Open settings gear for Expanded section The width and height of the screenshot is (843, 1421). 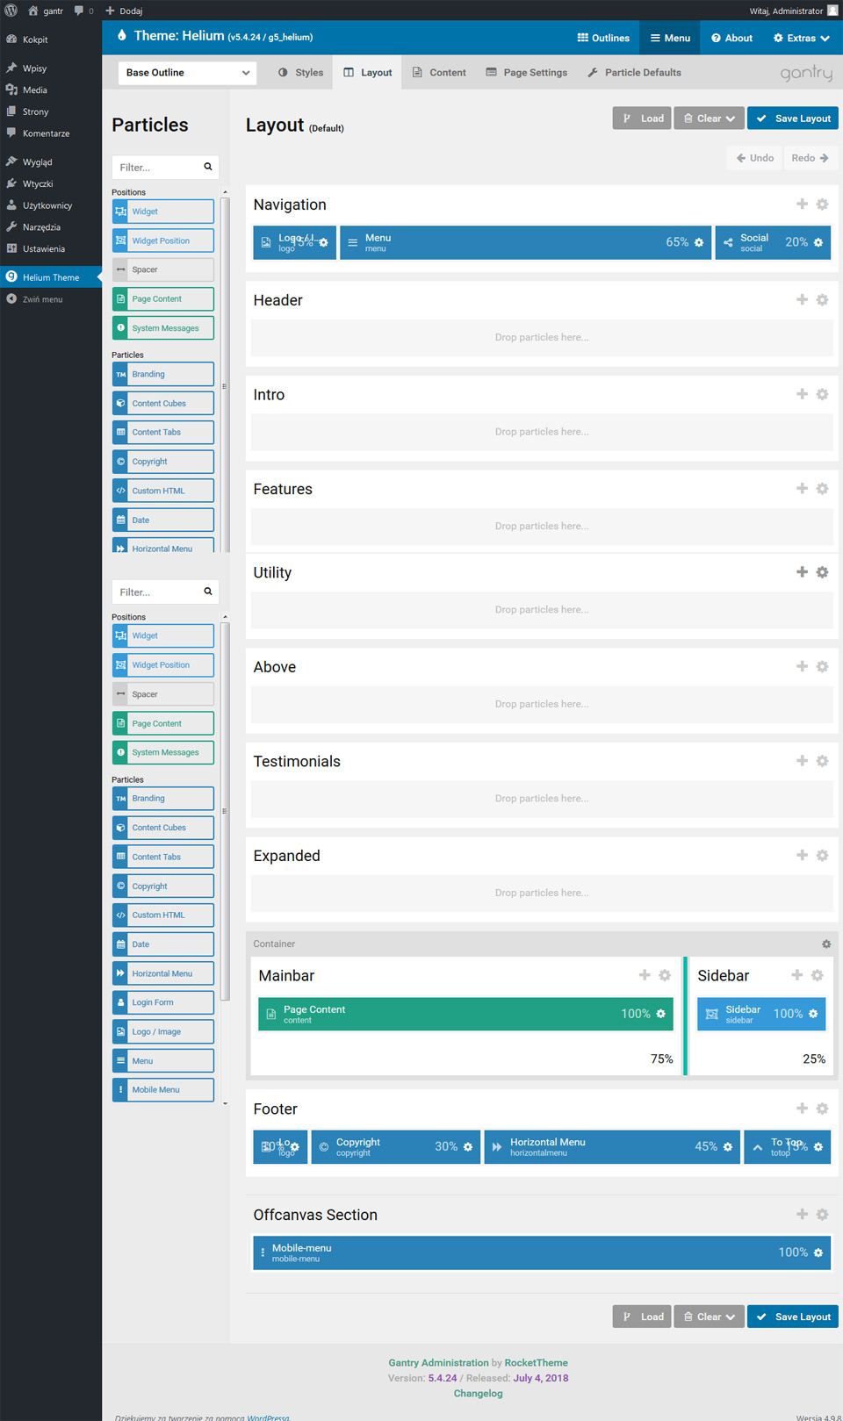822,856
